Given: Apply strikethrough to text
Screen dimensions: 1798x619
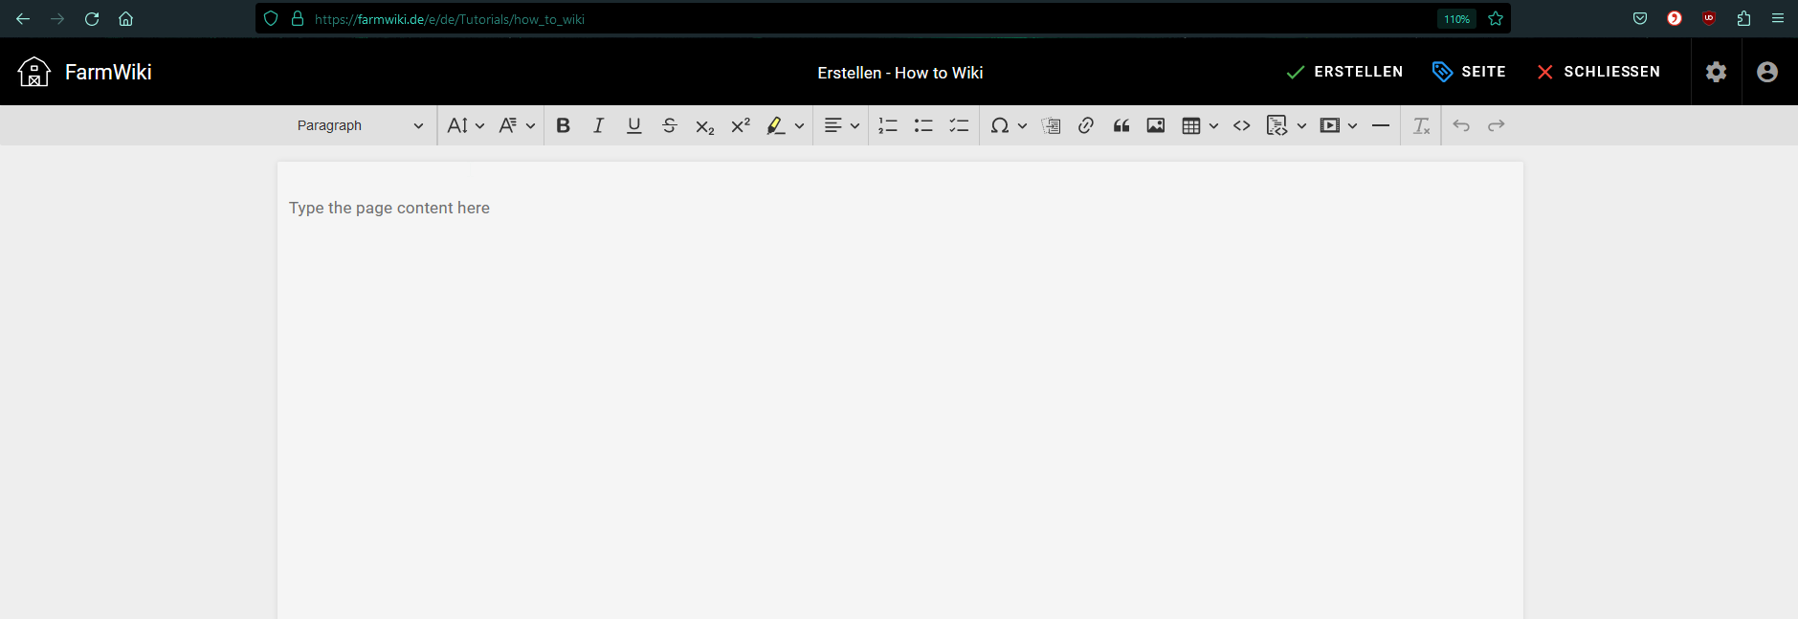Looking at the screenshot, I should 669,125.
